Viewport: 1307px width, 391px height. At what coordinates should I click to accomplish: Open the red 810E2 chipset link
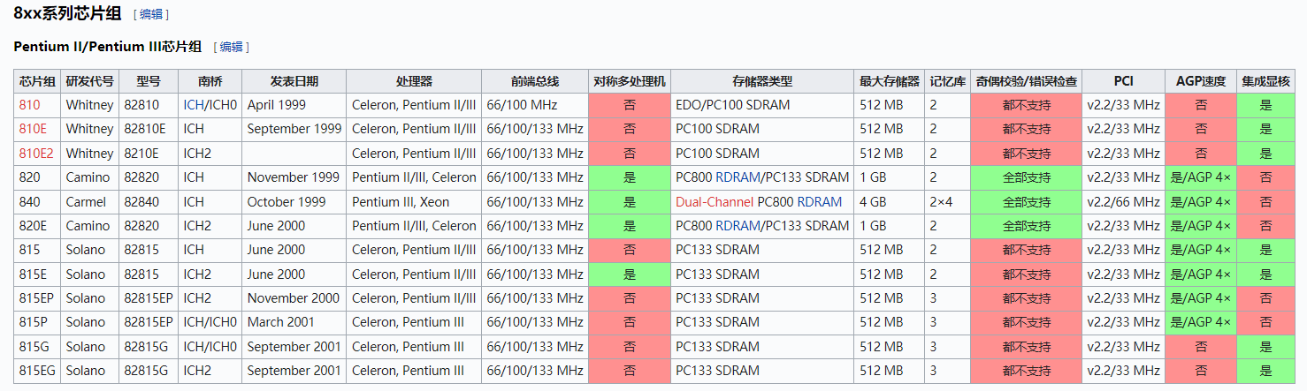click(36, 153)
